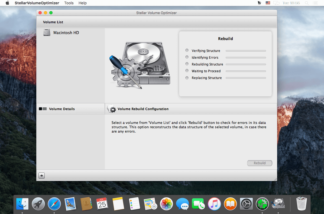Viewport: 324px width, 214px height.
Task: Open Contacts book in Dock
Action: (86, 204)
